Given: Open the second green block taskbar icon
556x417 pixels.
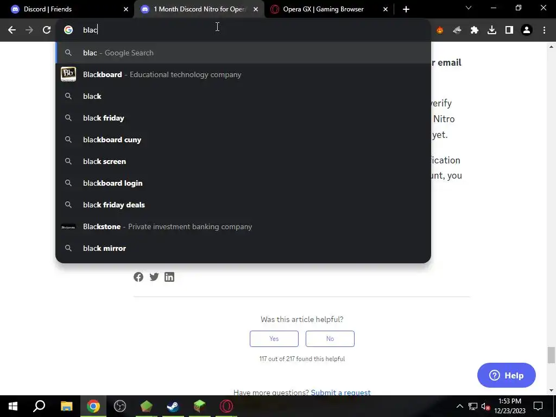Looking at the screenshot, I should [200, 406].
